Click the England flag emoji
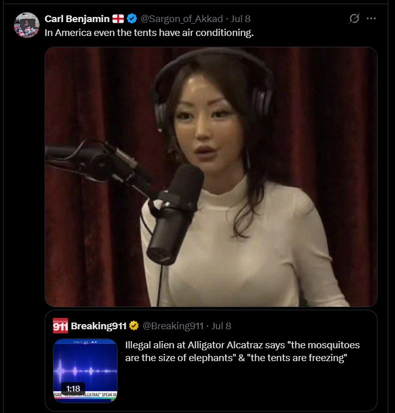The height and width of the screenshot is (413, 395). [x=118, y=18]
